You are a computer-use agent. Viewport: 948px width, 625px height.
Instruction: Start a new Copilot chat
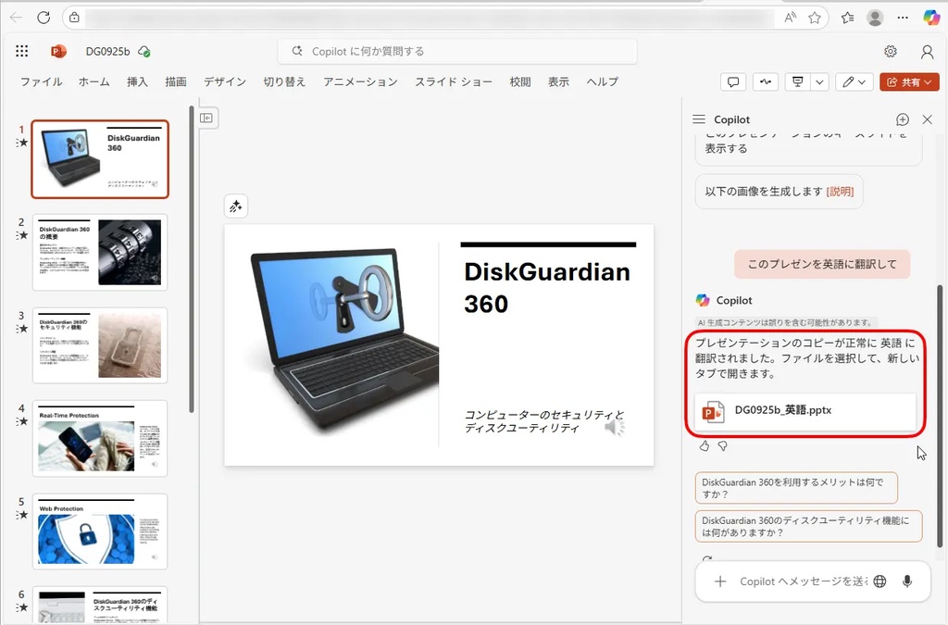tap(902, 119)
